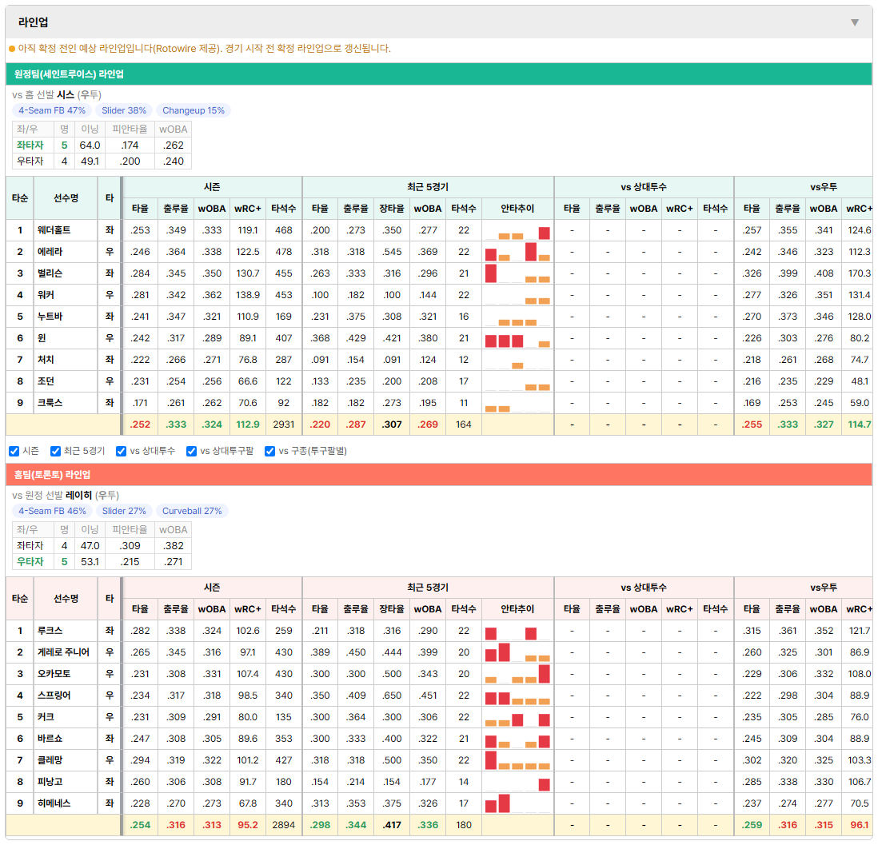Click 웨더홀트's hit trend chart
The height and width of the screenshot is (845, 878).
coord(517,231)
